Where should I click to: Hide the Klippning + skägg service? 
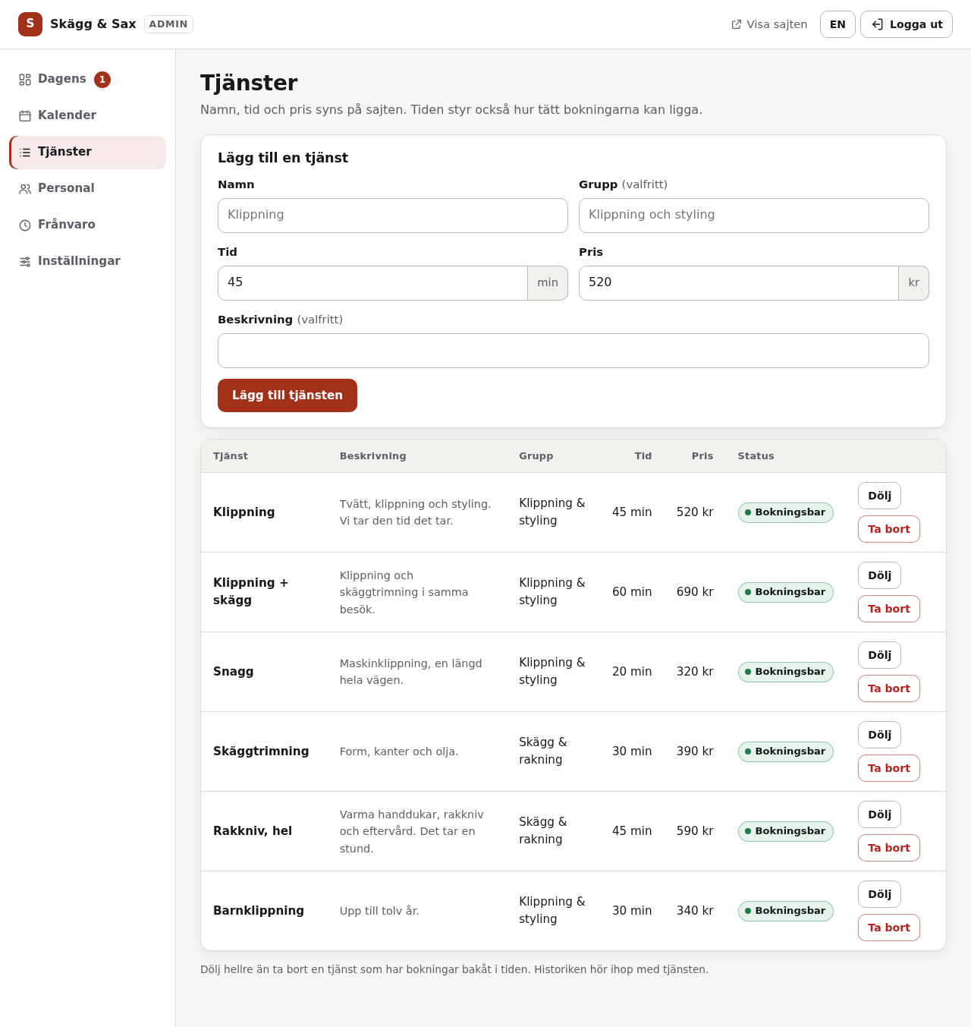click(x=880, y=575)
